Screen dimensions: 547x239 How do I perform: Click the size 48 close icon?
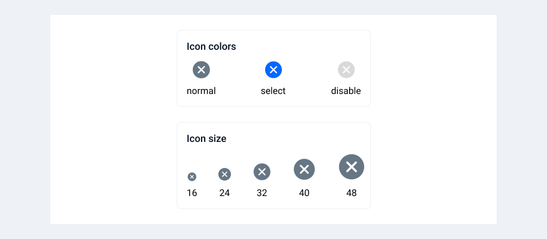click(x=352, y=167)
